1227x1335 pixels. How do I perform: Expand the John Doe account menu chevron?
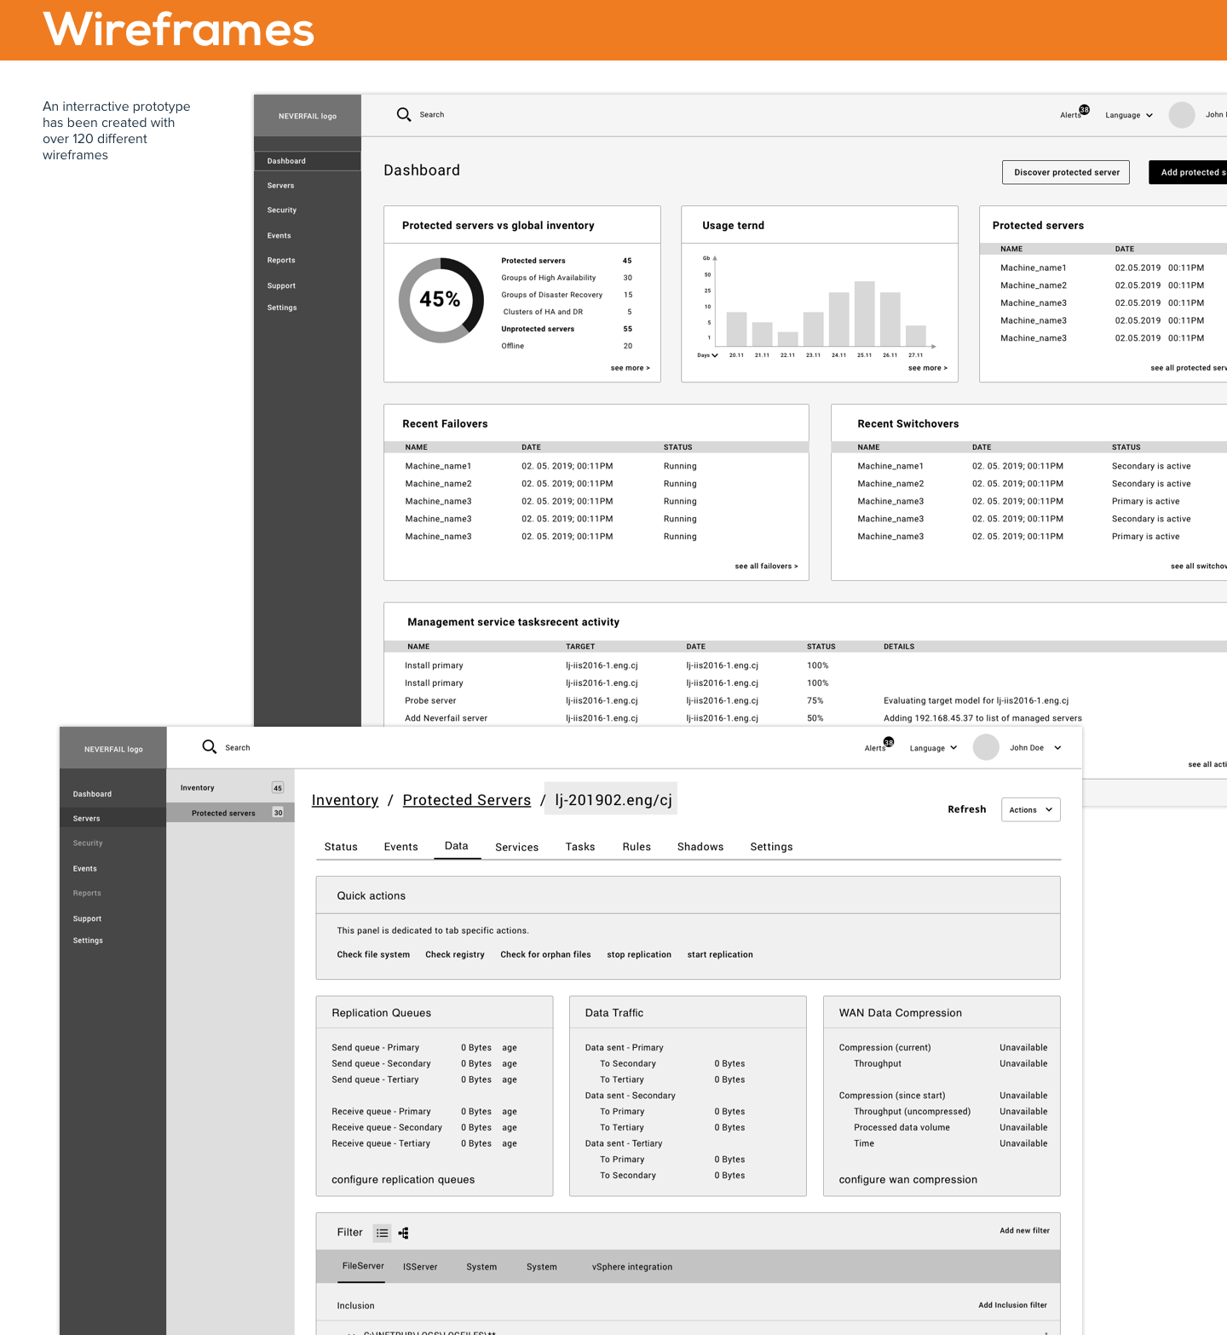coord(1058,748)
